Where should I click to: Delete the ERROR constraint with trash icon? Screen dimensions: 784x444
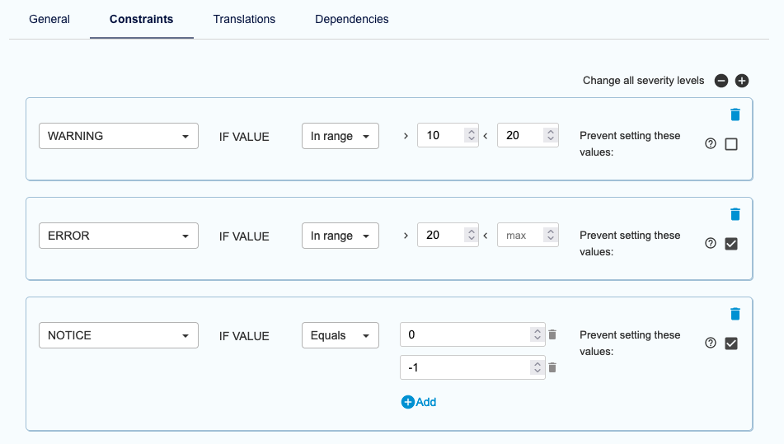coord(735,214)
